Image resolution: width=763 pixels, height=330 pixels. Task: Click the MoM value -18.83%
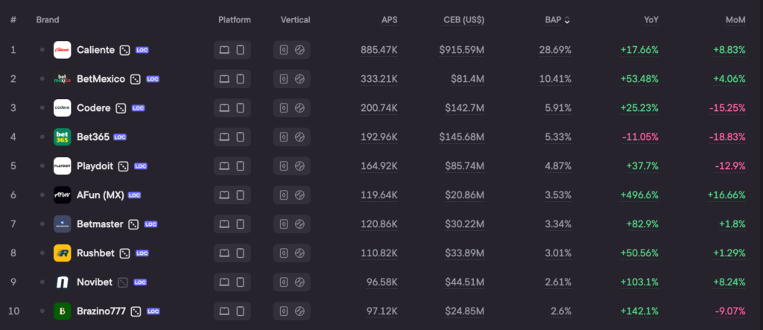[x=727, y=137]
